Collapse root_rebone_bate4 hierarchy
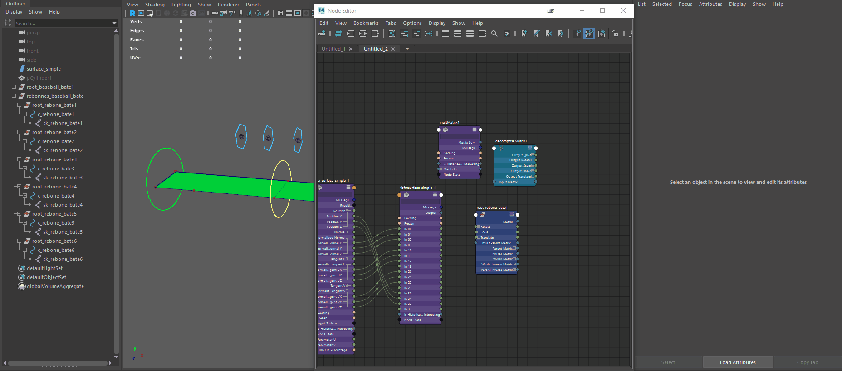 coord(19,187)
